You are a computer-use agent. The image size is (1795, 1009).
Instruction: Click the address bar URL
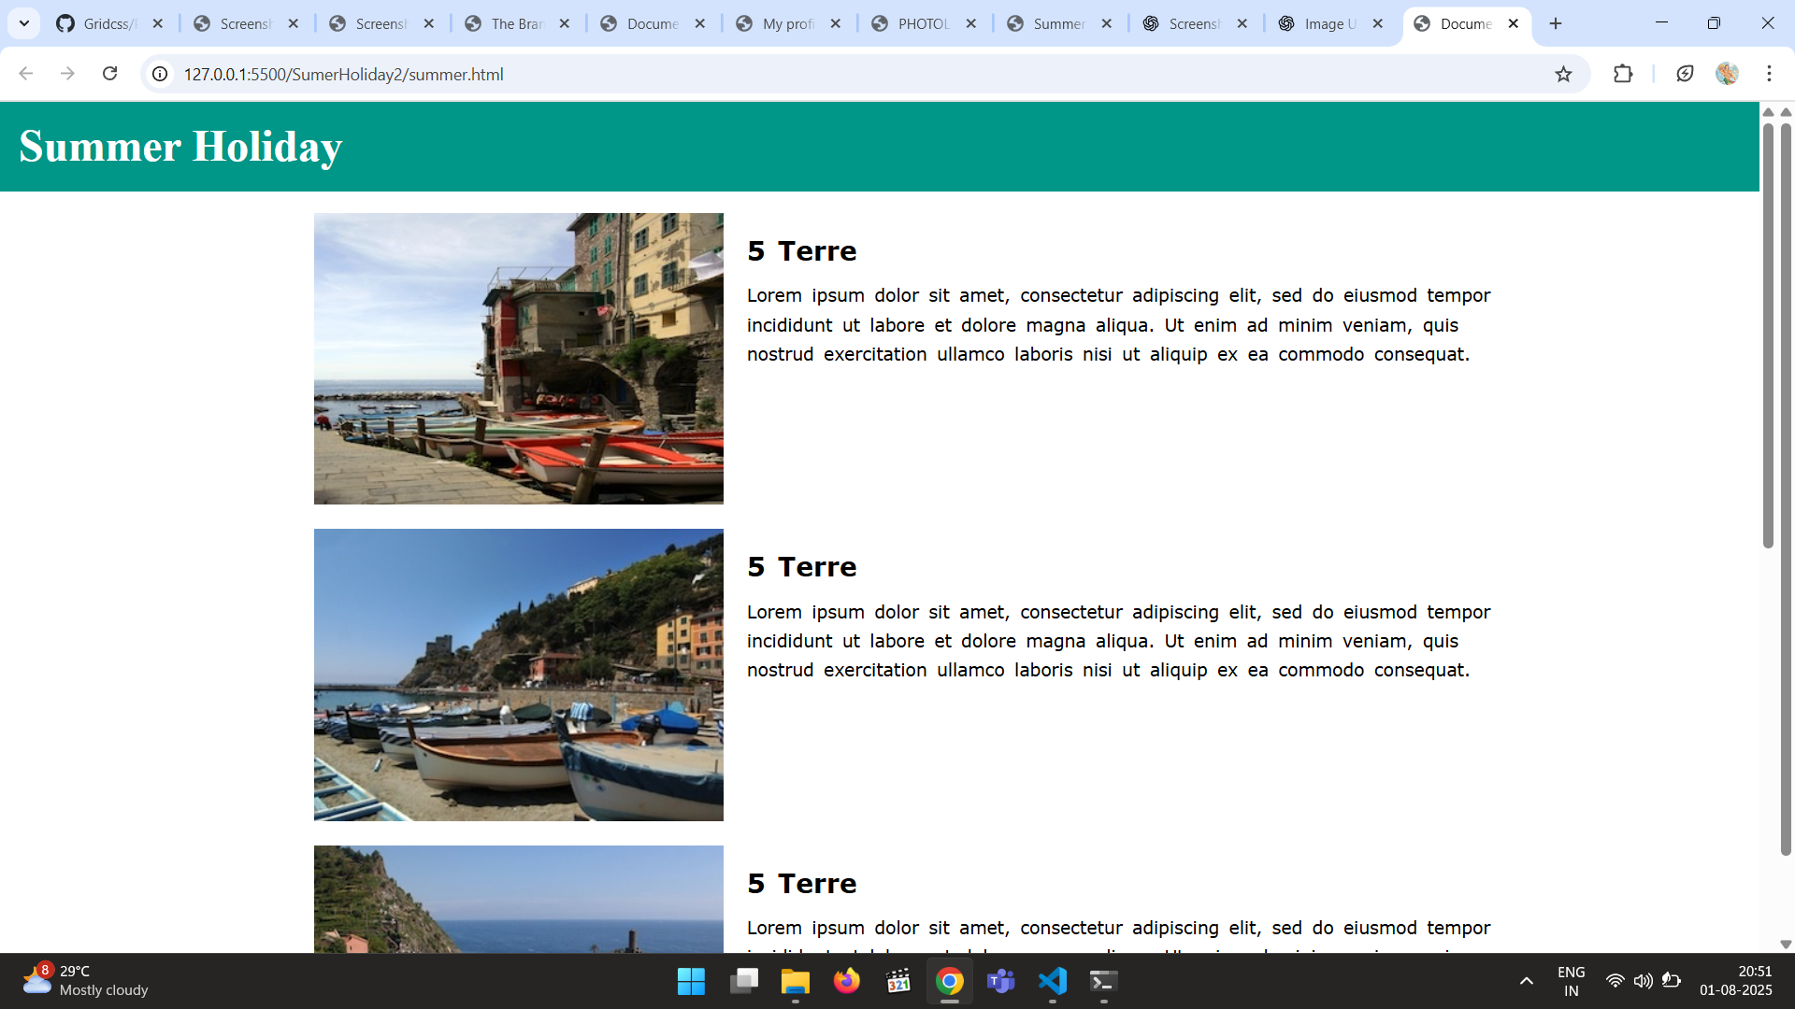coord(343,75)
